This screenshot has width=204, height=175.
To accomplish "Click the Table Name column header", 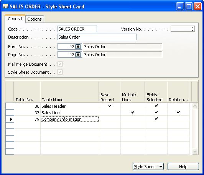I will tap(70, 92).
